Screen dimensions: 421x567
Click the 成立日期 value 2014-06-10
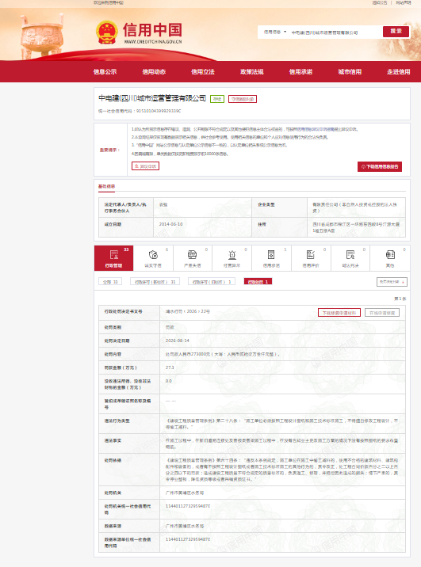point(171,224)
